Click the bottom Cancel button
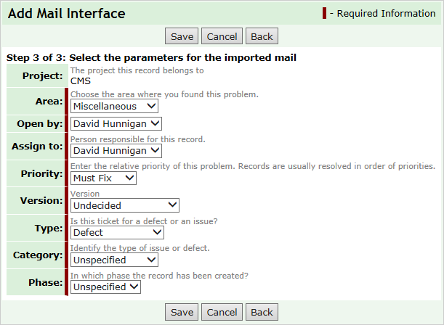The height and width of the screenshot is (325, 444). pyautogui.click(x=222, y=312)
